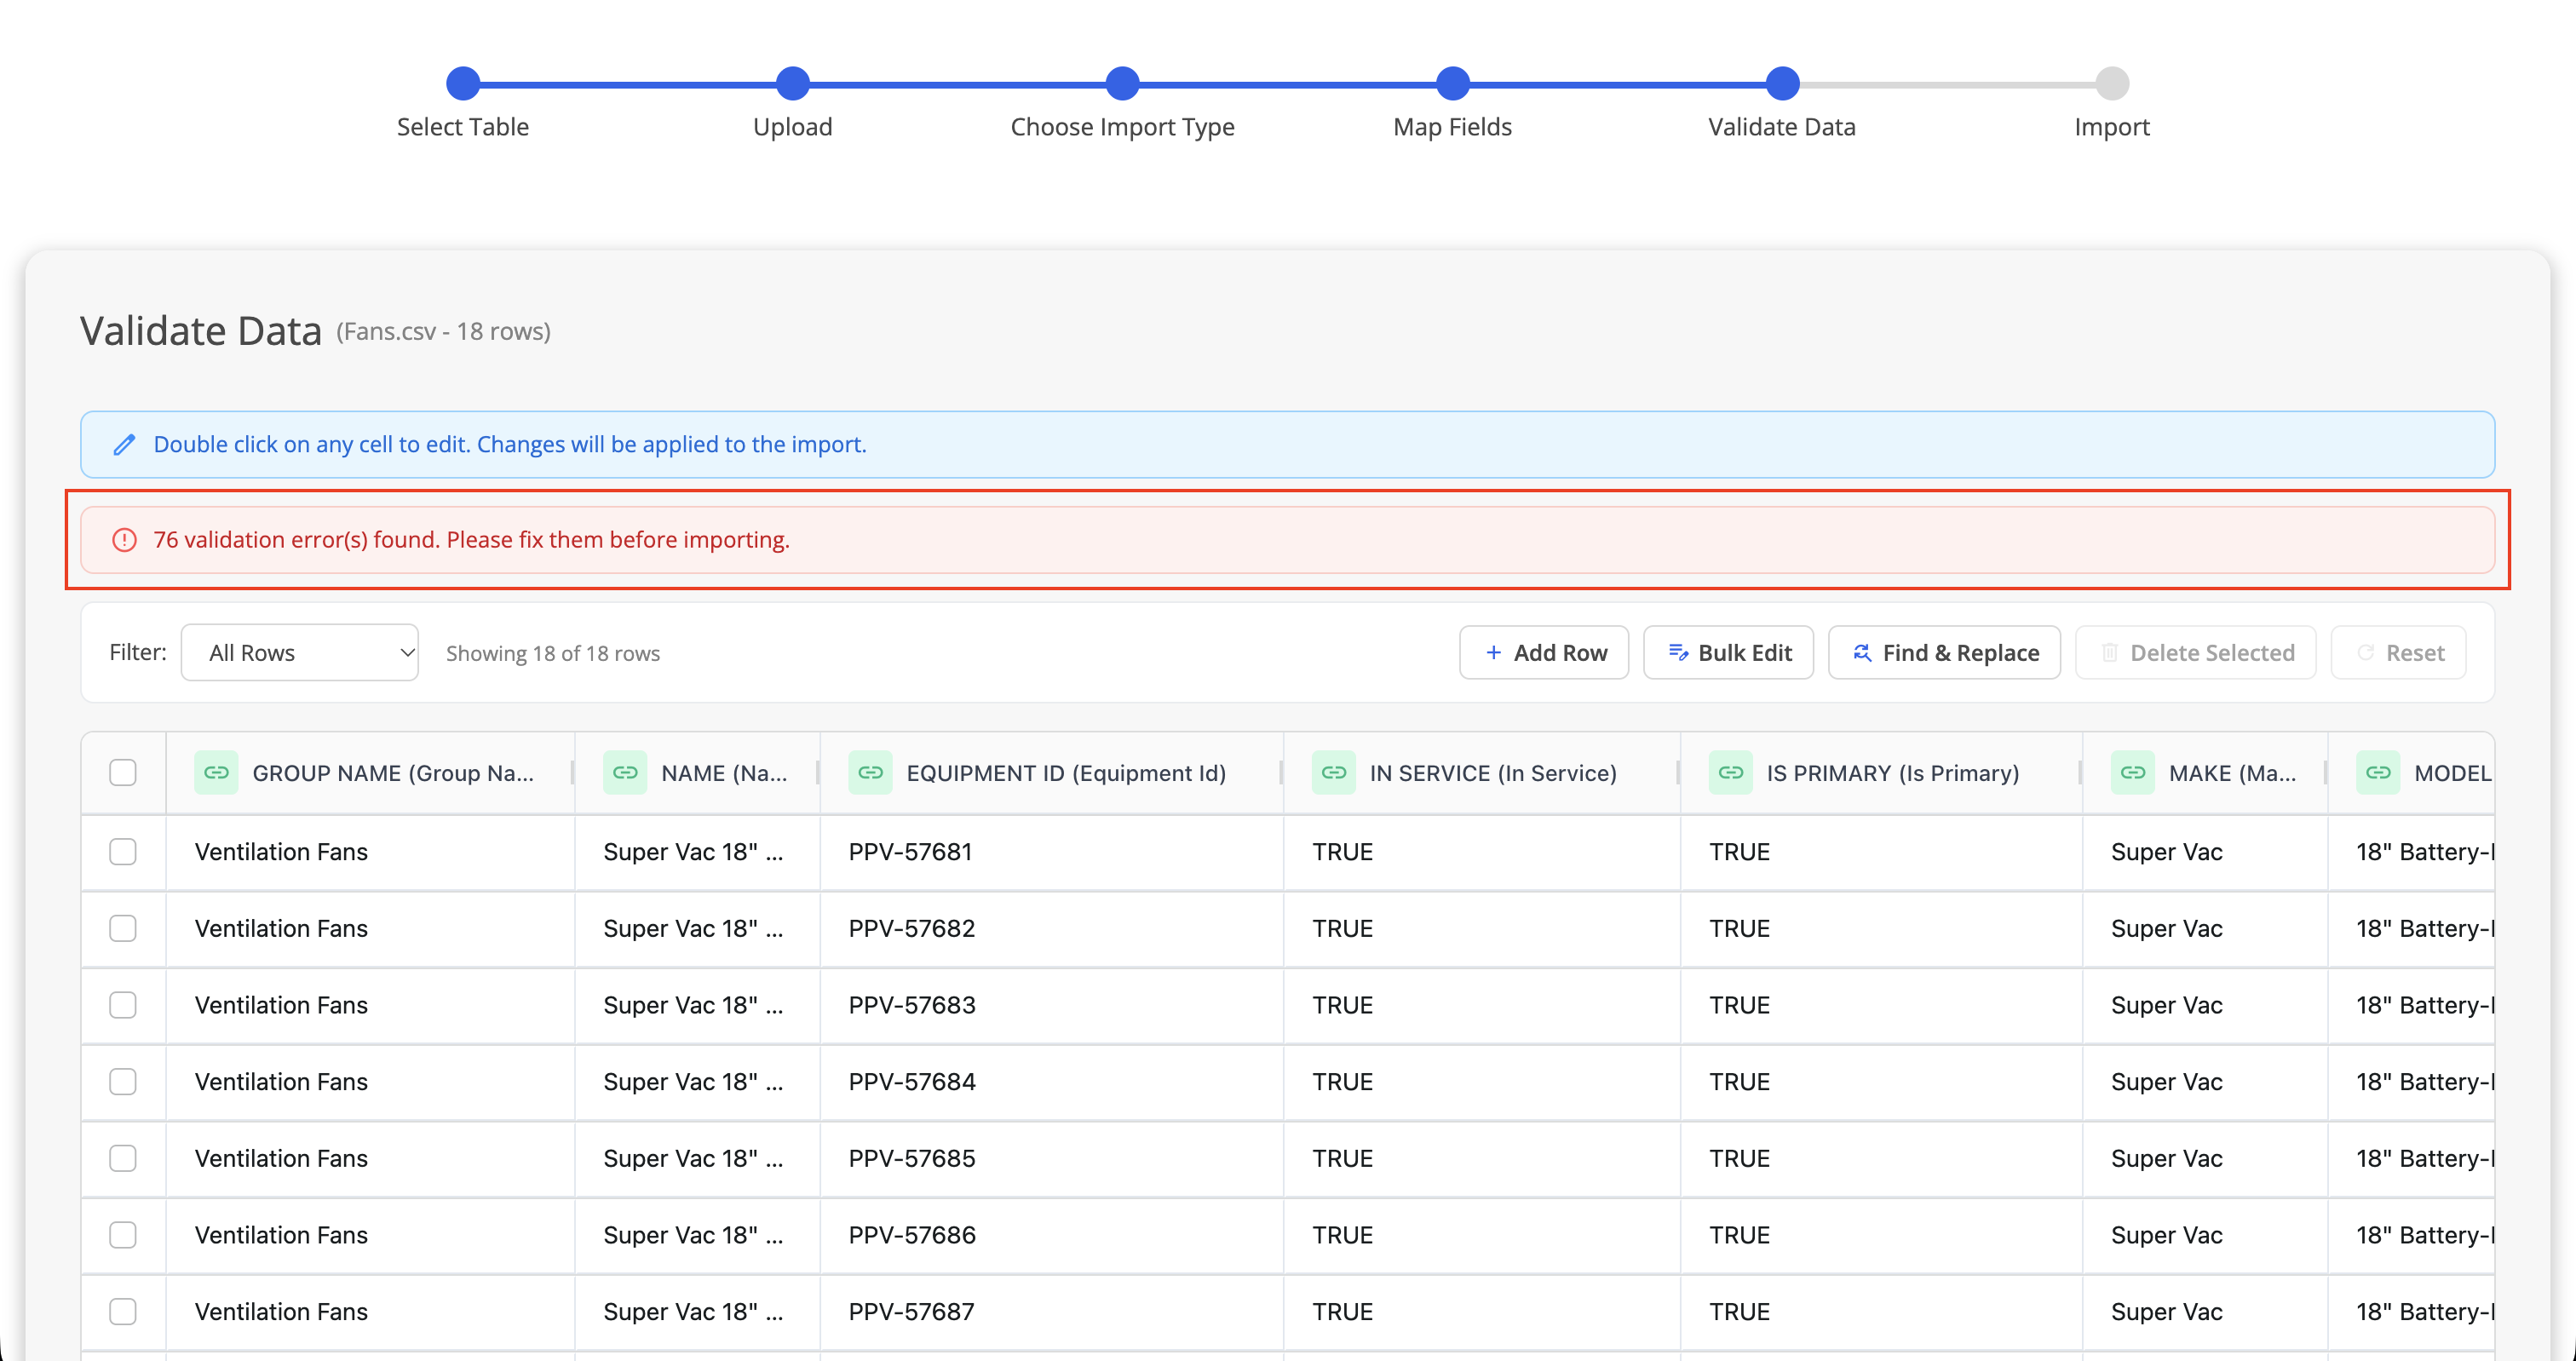Open Find & Replace

click(x=1944, y=652)
